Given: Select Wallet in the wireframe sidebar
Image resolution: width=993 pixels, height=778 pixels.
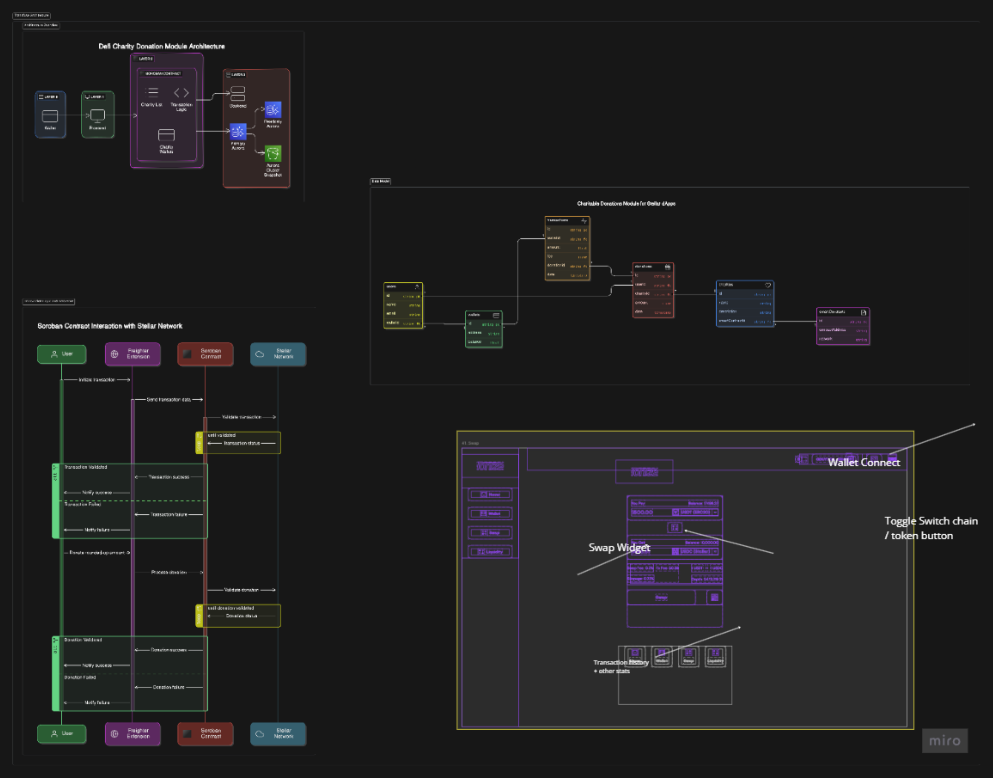Looking at the screenshot, I should click(490, 513).
